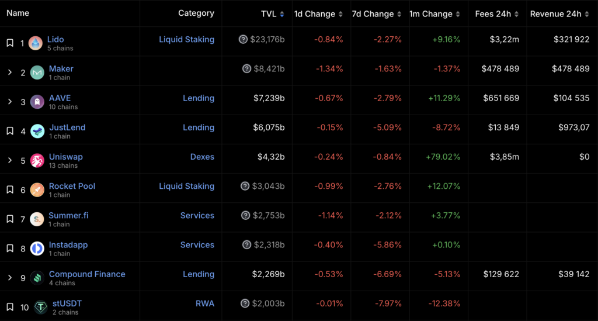598x321 pixels.
Task: Click the question mark icon beside Lido TVL
Action: 244,40
